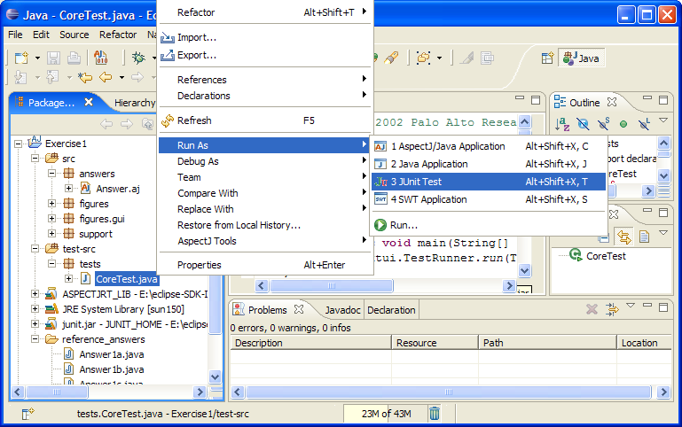Collapse the src folder node
Image resolution: width=682 pixels, height=427 pixels.
coord(35,159)
